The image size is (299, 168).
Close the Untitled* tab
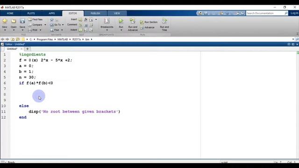tap(21, 49)
